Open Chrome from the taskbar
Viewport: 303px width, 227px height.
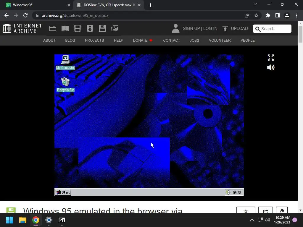[36, 220]
